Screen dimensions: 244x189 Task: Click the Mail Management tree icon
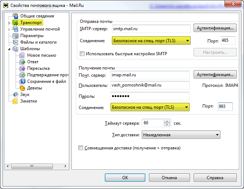[x=15, y=29]
